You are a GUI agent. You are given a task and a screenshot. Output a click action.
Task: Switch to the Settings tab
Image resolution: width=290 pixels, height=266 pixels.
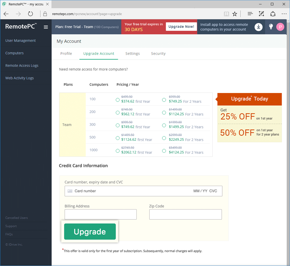[132, 54]
